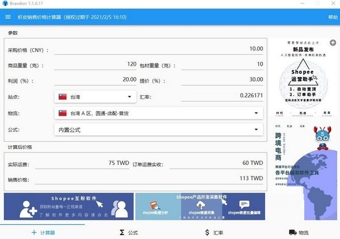
Task: Edit the 包材重量 field showing 10
Action: tap(222, 65)
